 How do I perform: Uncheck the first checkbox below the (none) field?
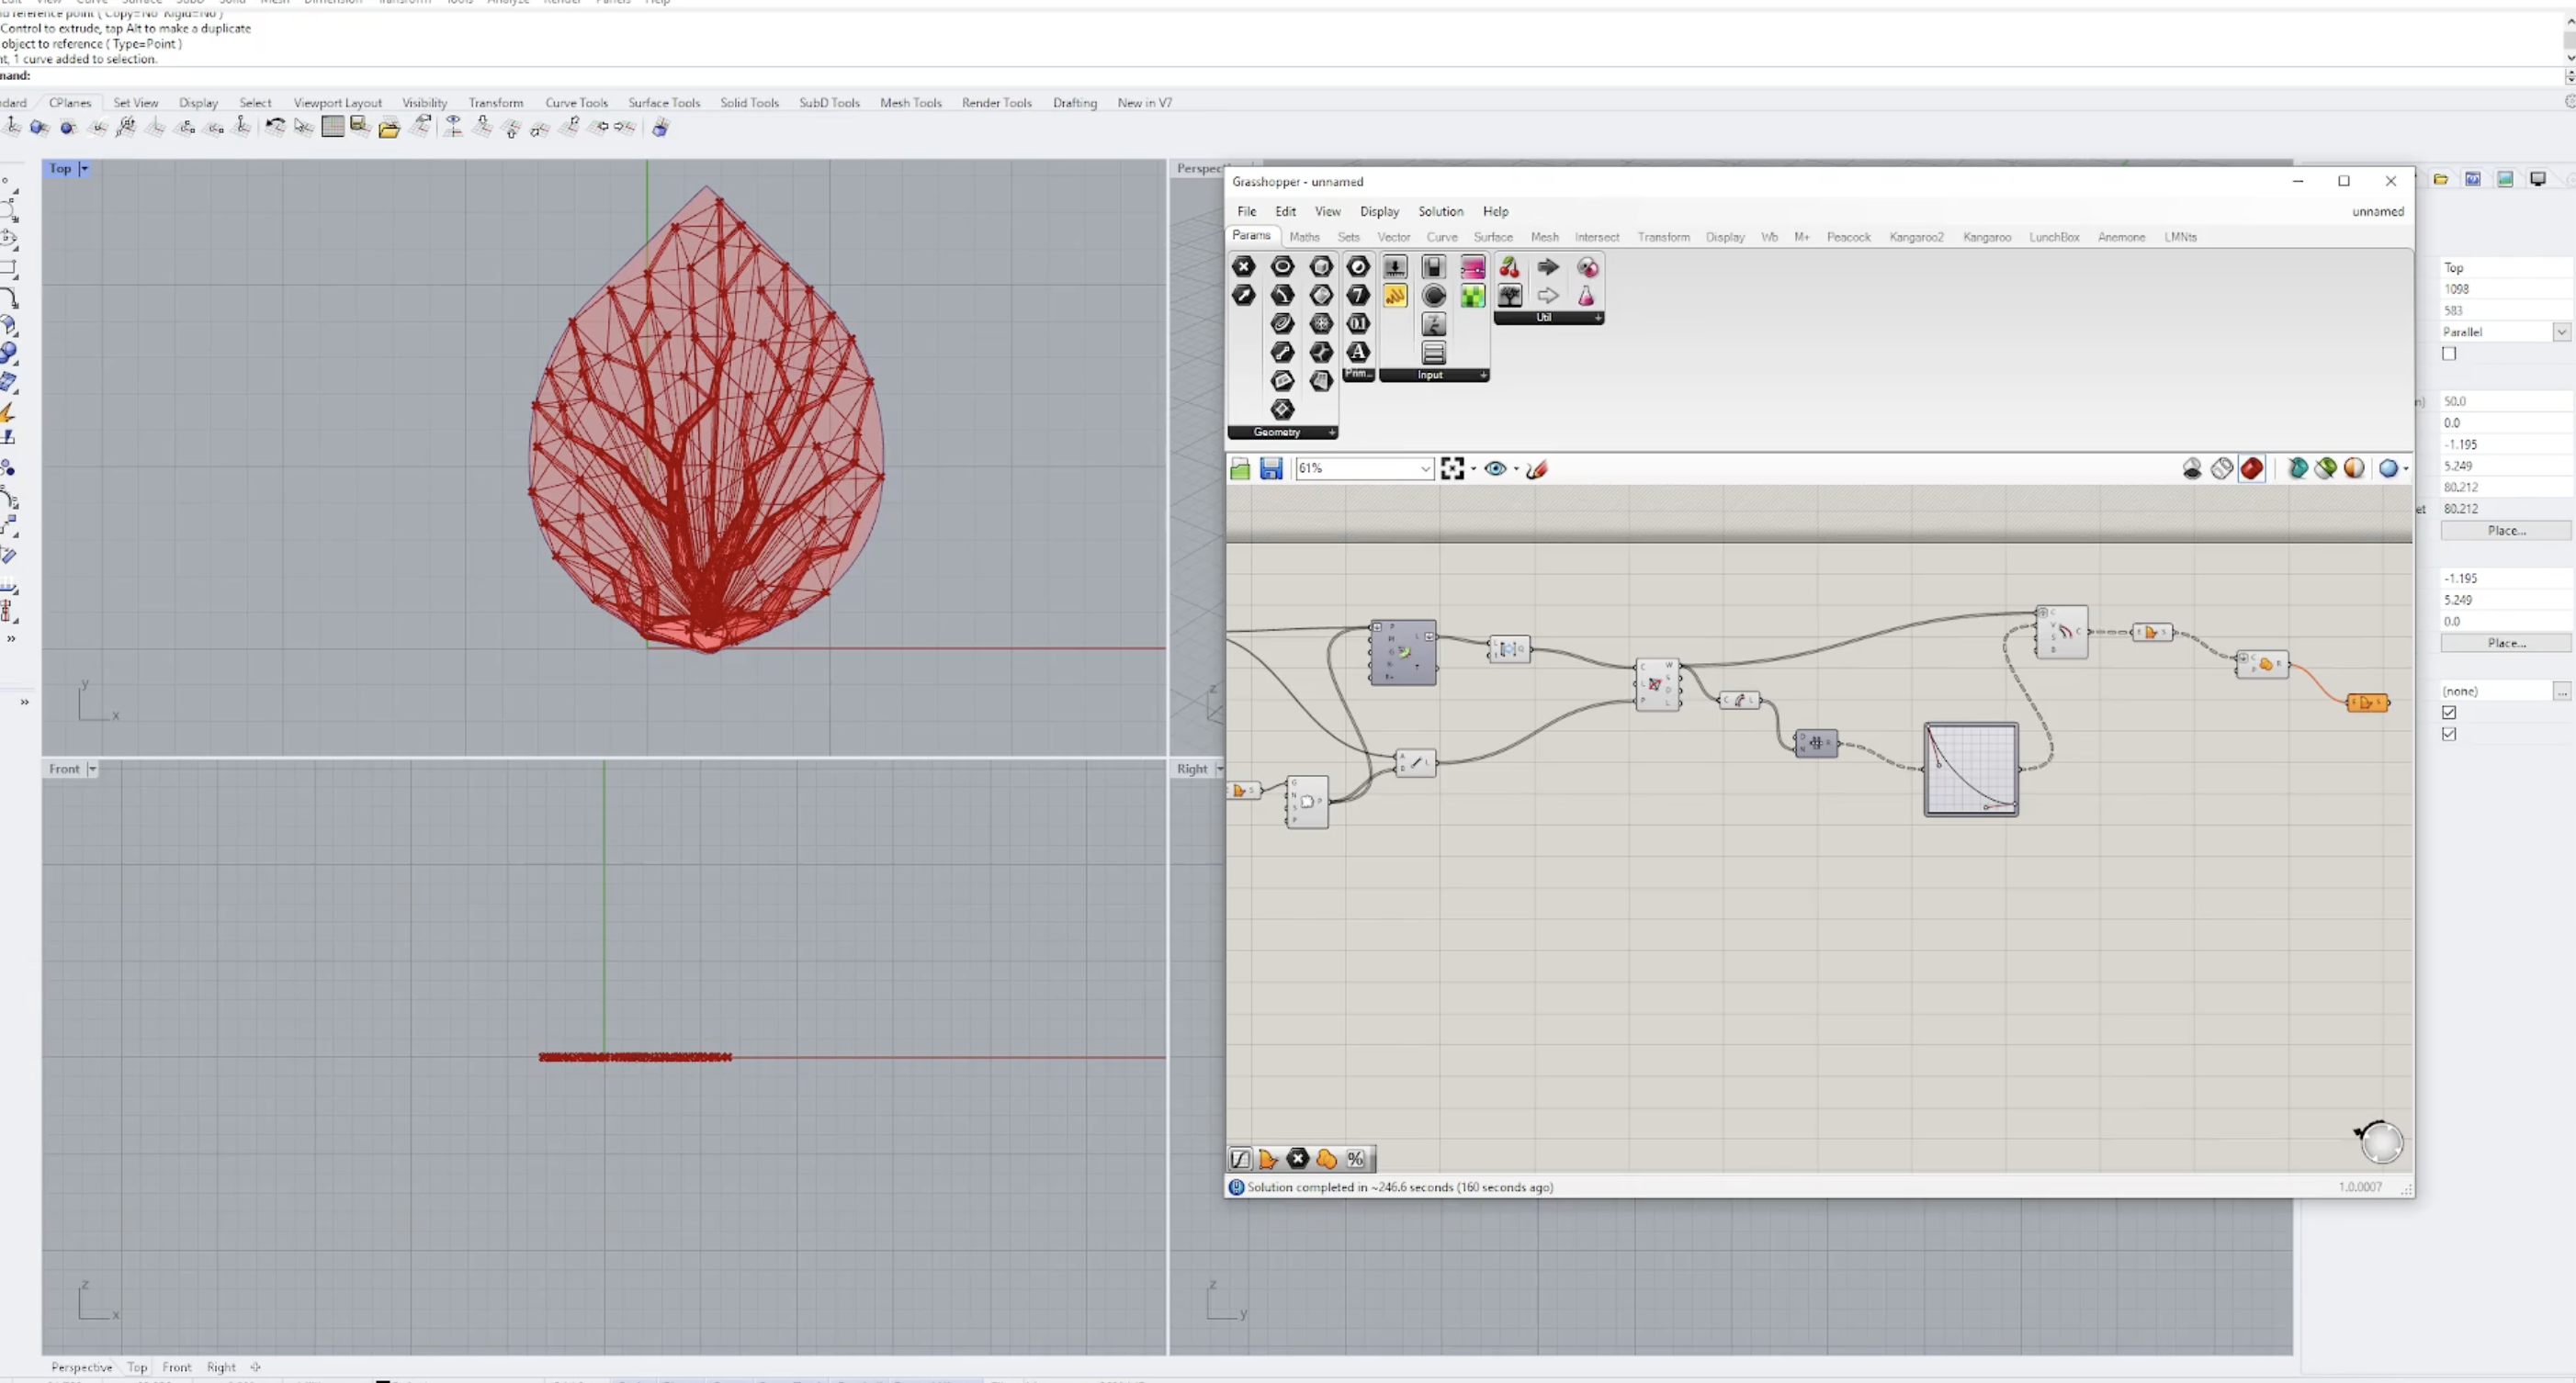[2449, 713]
